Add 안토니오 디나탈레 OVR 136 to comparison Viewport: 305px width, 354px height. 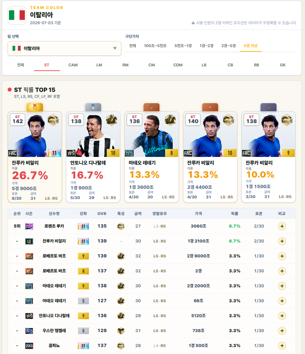coord(282,316)
